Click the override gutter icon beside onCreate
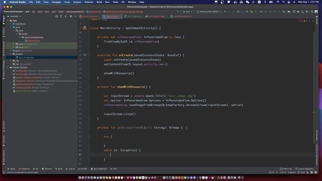Image resolution: width=322 pixels, height=181 pixels. click(x=85, y=55)
